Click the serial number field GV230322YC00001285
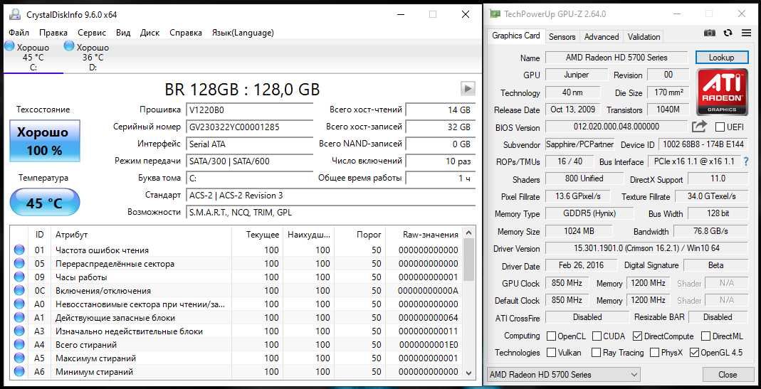Viewport: 761px width, 389px height. point(250,127)
